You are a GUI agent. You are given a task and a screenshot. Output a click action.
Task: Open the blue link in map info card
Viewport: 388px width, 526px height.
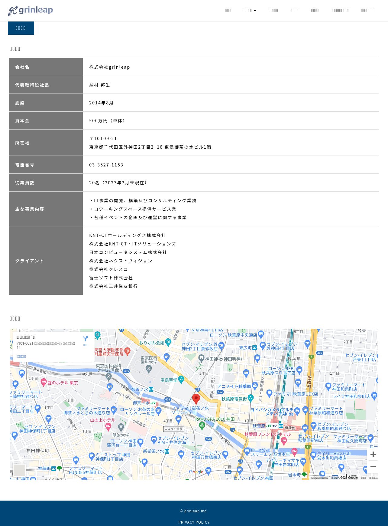[21, 357]
